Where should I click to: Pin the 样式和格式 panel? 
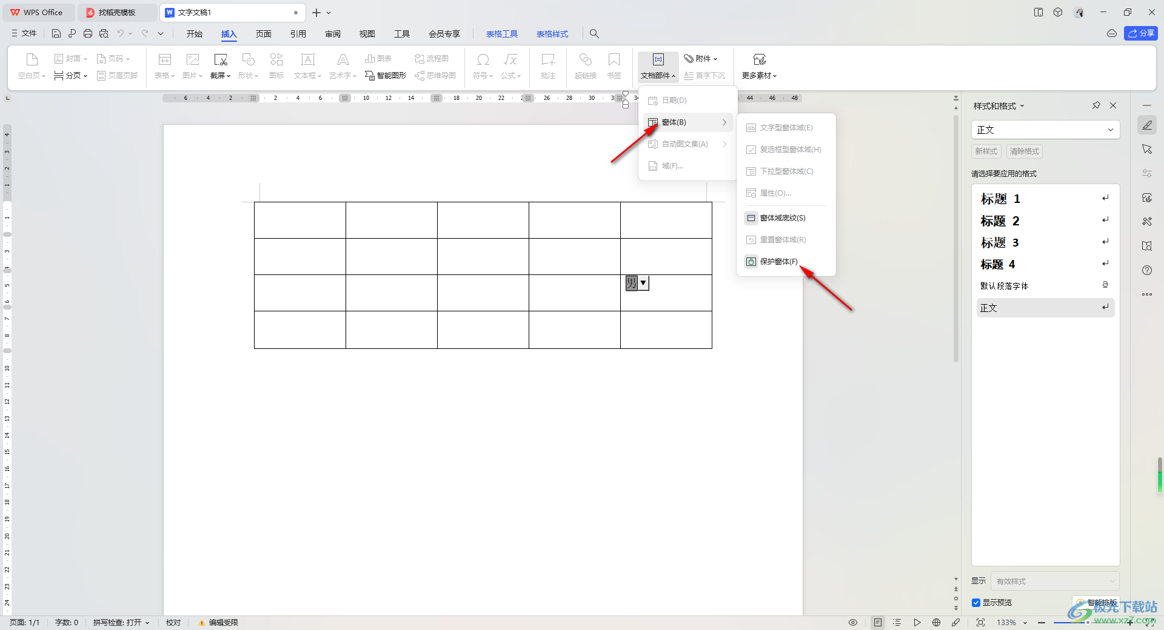(x=1096, y=105)
